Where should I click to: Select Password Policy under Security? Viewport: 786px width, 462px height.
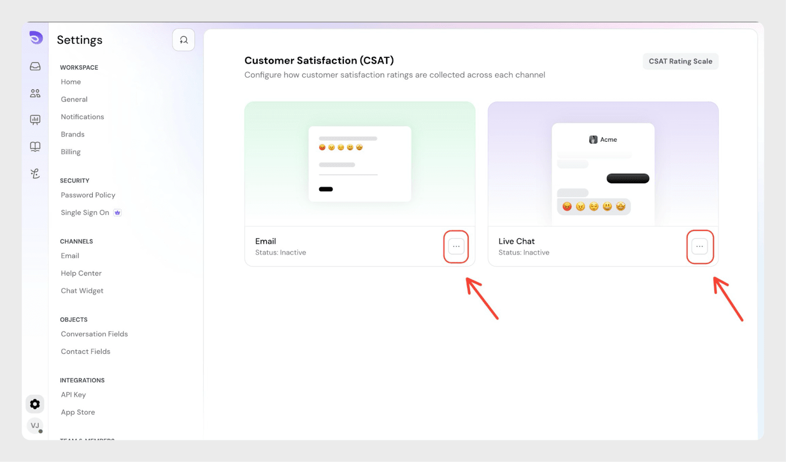tap(88, 195)
